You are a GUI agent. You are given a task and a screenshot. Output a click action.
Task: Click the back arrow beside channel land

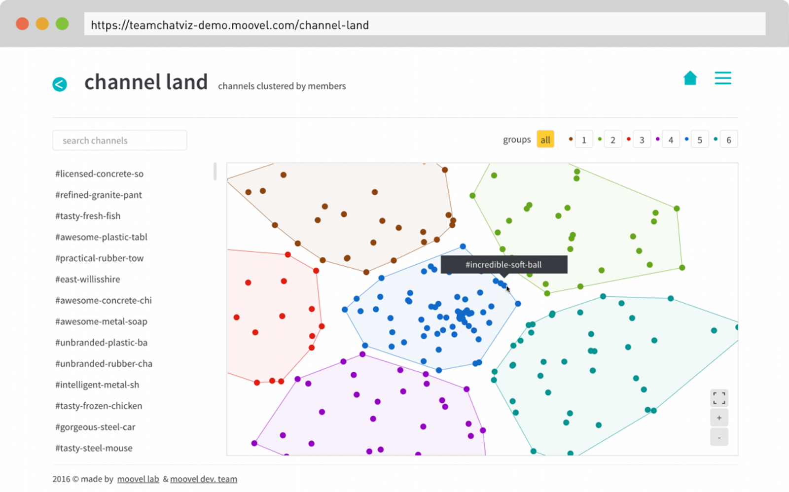click(60, 84)
